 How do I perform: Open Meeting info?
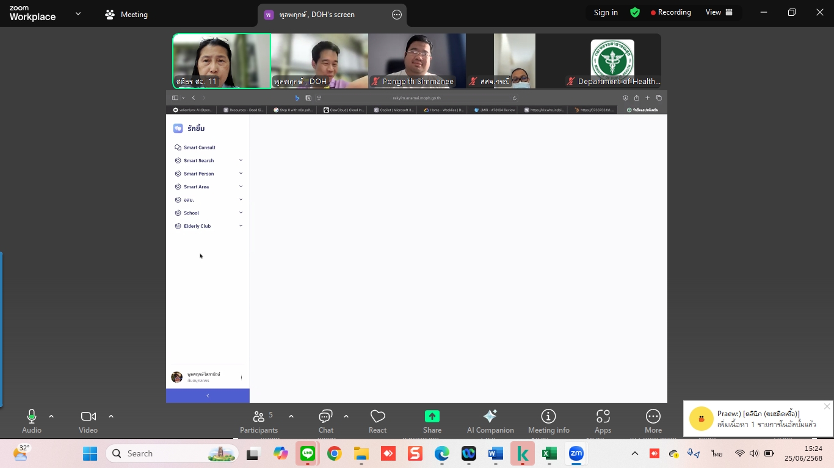549,421
